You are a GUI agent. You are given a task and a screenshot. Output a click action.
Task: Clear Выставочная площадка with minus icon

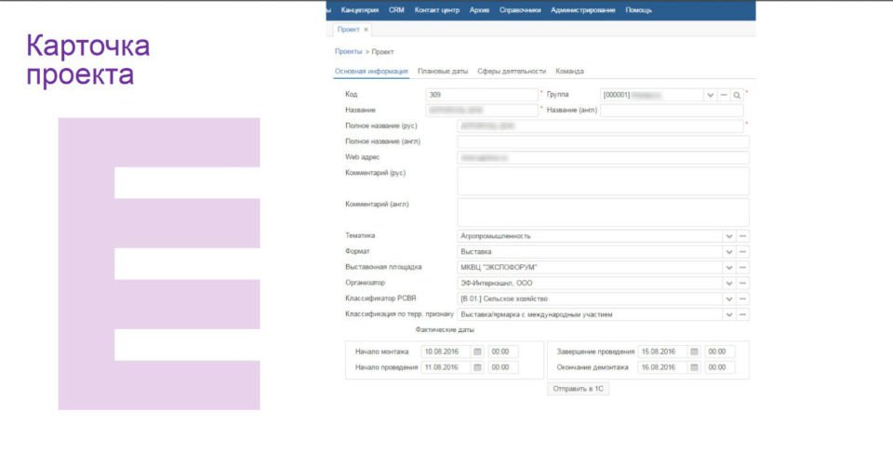click(x=742, y=267)
